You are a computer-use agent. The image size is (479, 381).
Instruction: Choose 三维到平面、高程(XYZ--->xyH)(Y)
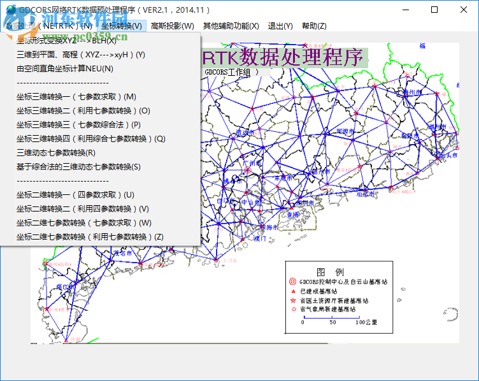click(81, 55)
